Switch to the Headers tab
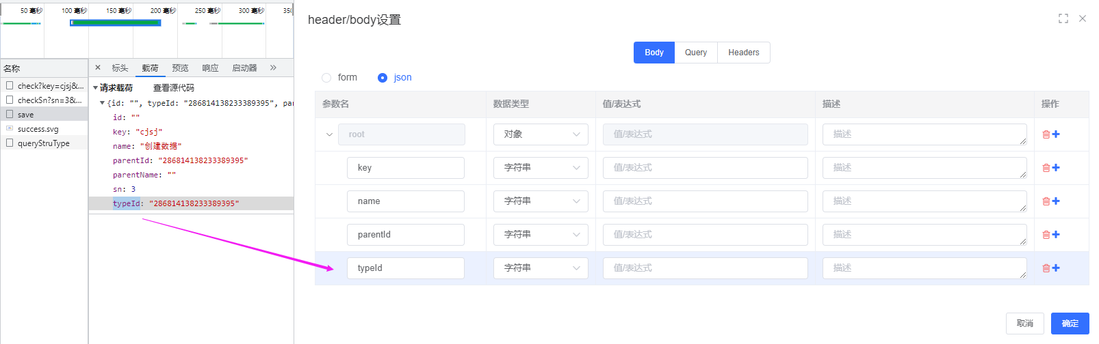The width and height of the screenshot is (1099, 344). pos(743,53)
